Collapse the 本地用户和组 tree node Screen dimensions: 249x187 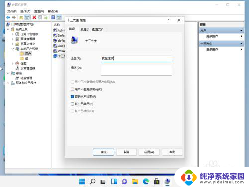[13, 49]
